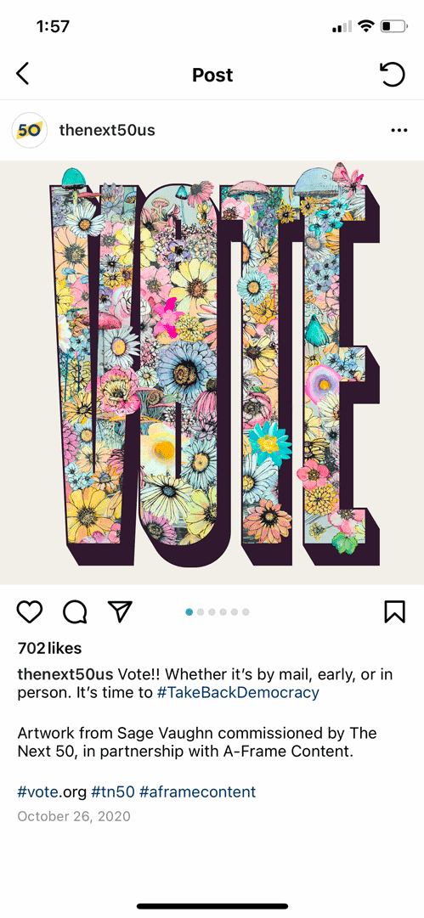This screenshot has width=424, height=918.
Task: Tap the back arrow icon
Action: pyautogui.click(x=22, y=75)
